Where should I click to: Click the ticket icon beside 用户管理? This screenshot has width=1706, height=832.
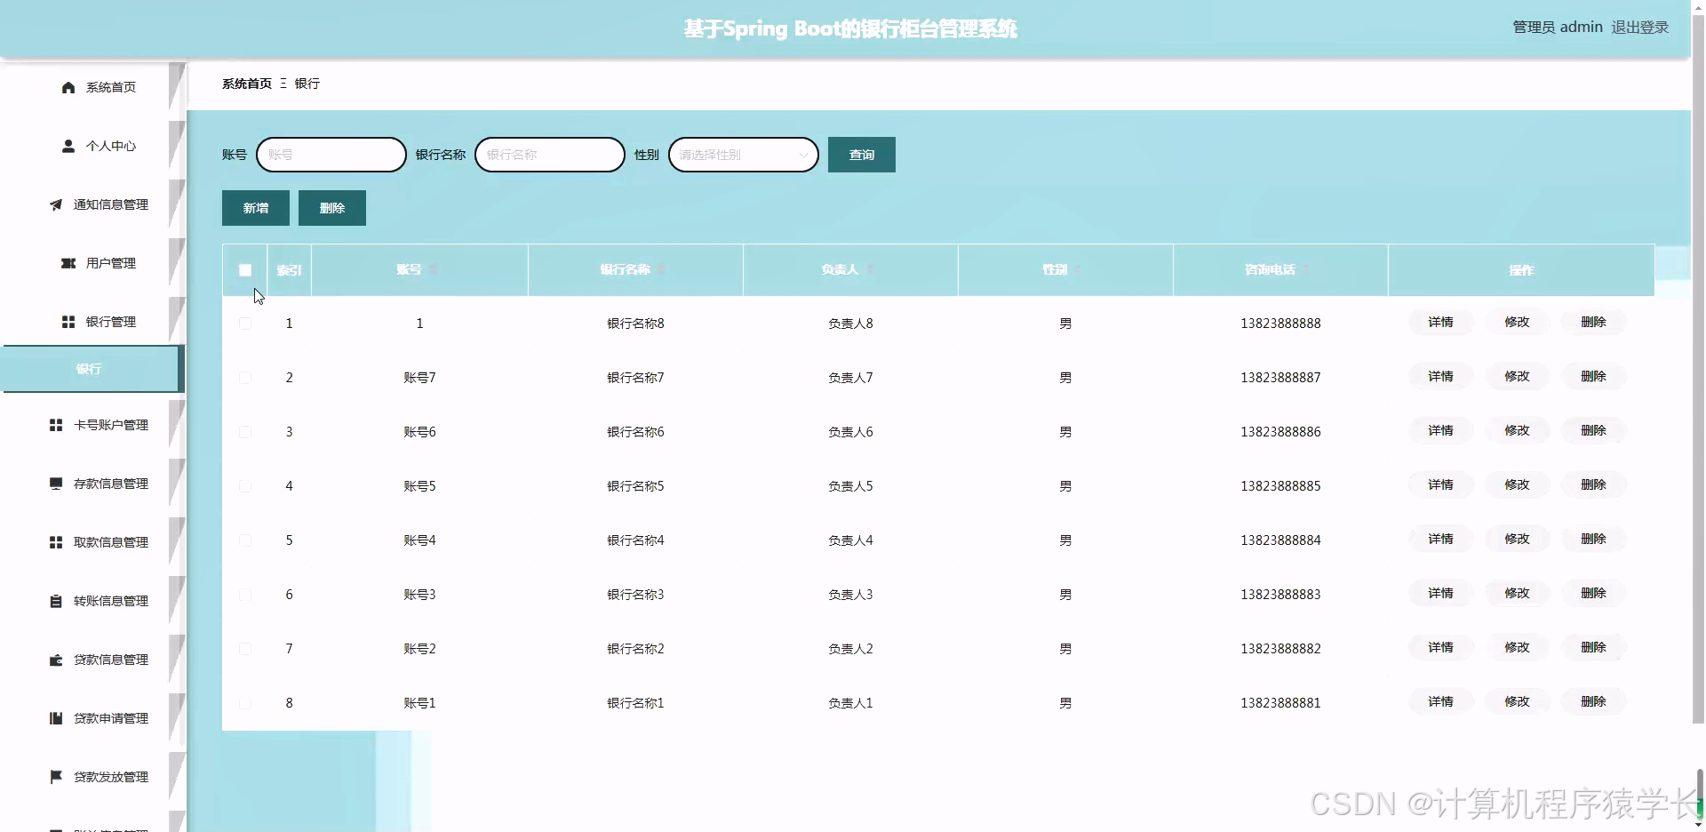68,263
